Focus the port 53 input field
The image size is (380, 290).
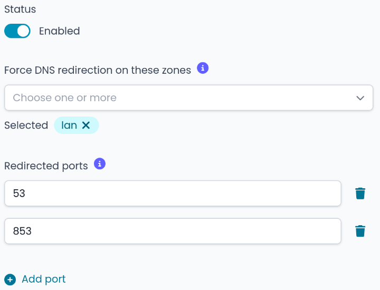pyautogui.click(x=172, y=194)
